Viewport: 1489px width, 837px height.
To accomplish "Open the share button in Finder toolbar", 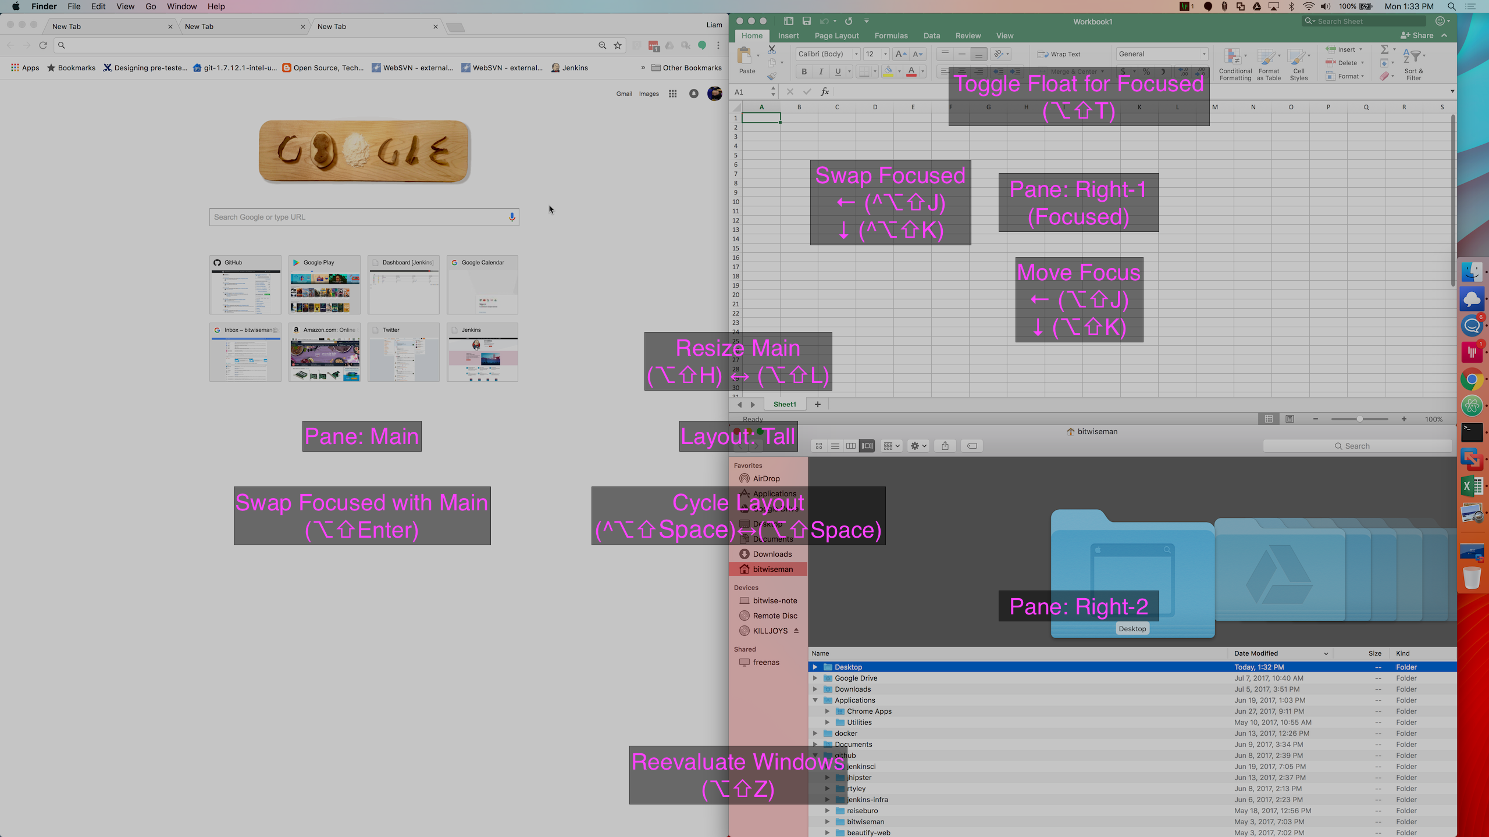I will [945, 446].
